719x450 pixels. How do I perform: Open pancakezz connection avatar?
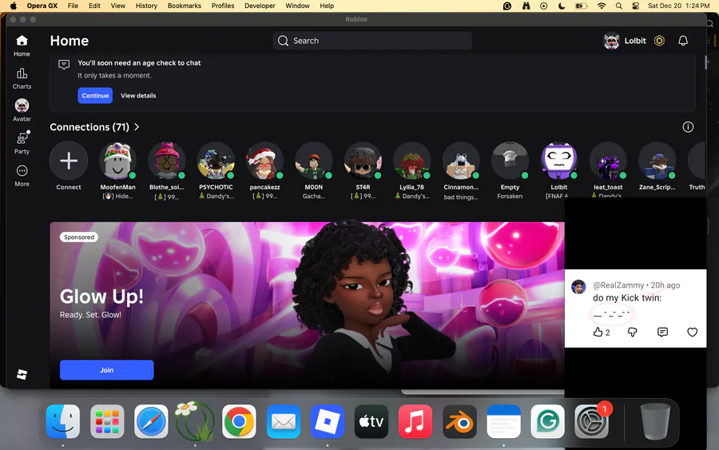pyautogui.click(x=264, y=161)
